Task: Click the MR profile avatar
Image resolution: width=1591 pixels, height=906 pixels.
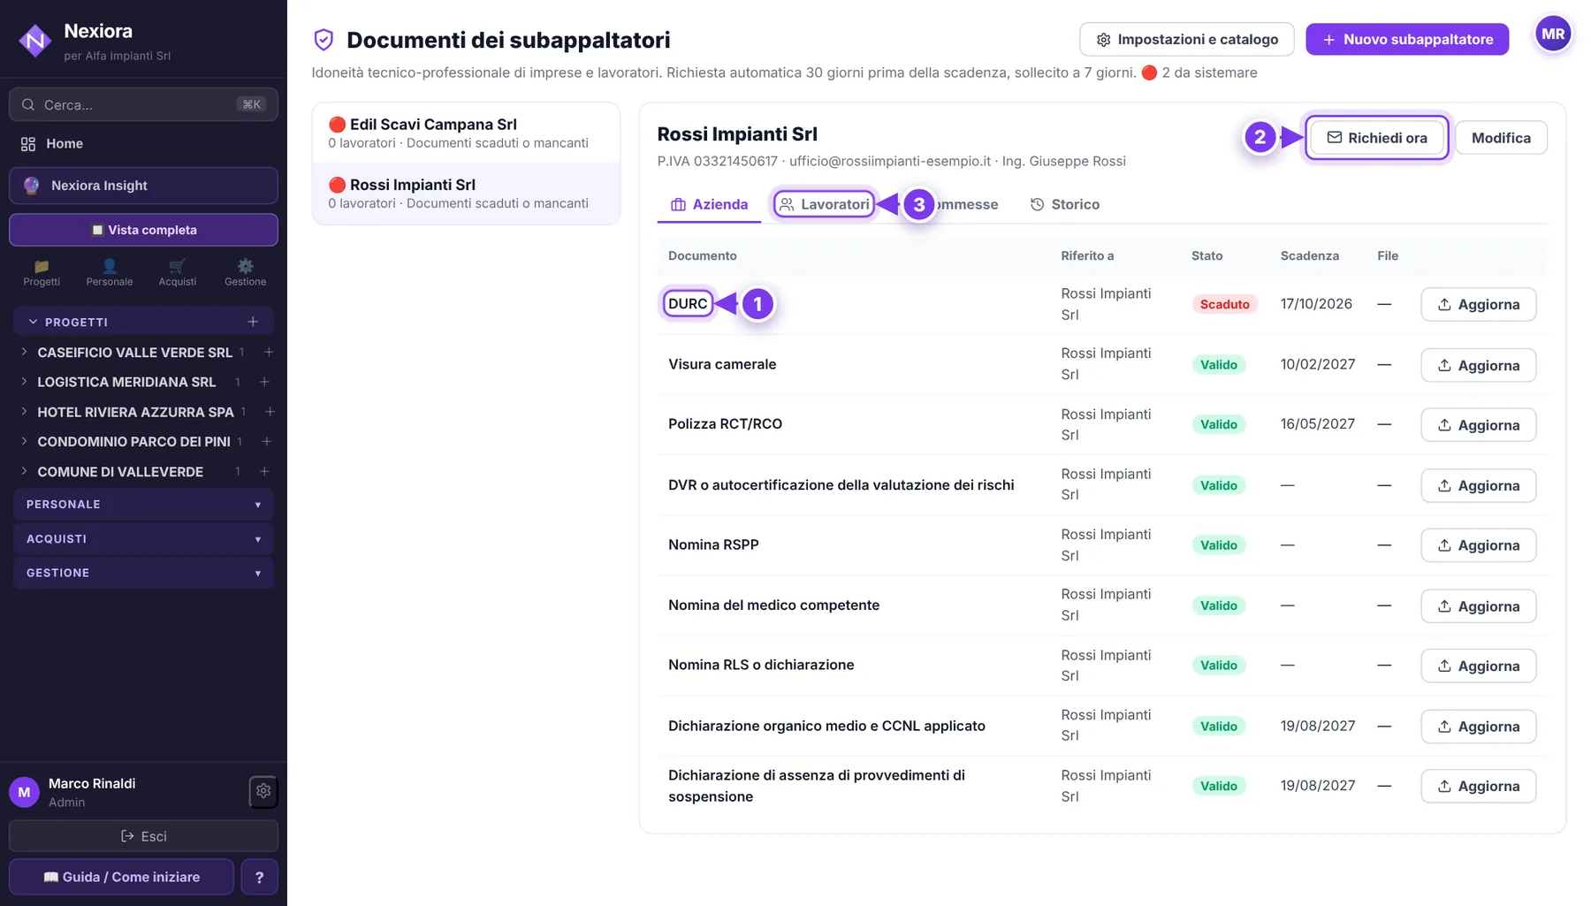Action: coord(1553,34)
